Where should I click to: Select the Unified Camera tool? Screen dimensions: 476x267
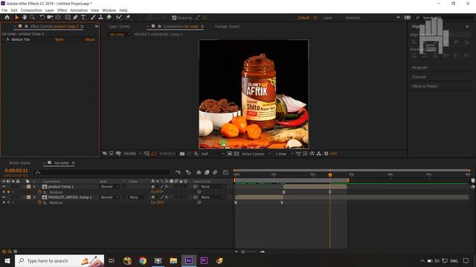click(50, 18)
